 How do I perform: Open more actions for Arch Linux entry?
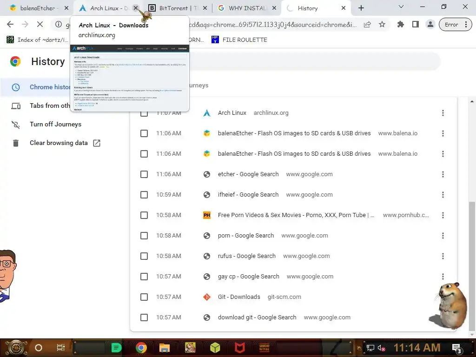443,113
